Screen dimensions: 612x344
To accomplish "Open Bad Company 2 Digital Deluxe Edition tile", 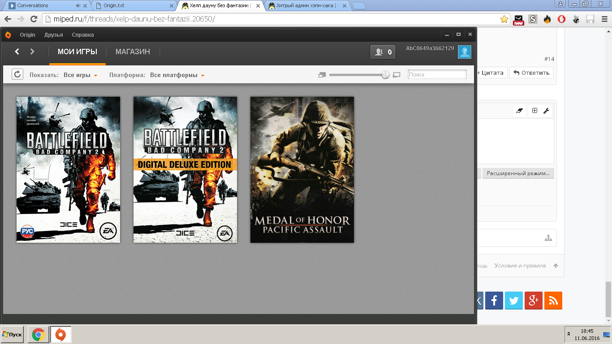I will pos(185,170).
